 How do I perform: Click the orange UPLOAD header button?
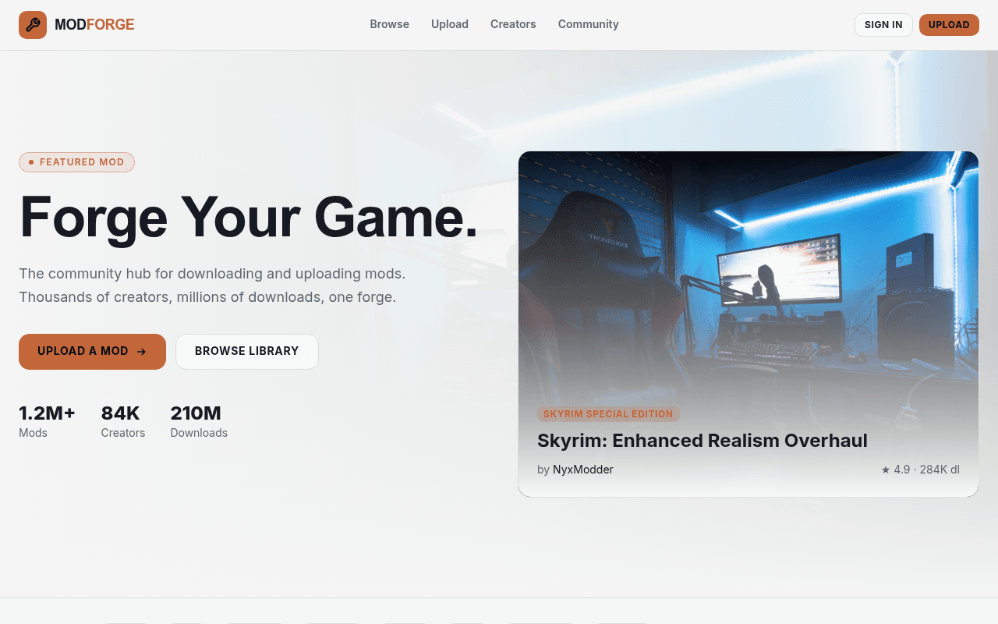(949, 25)
